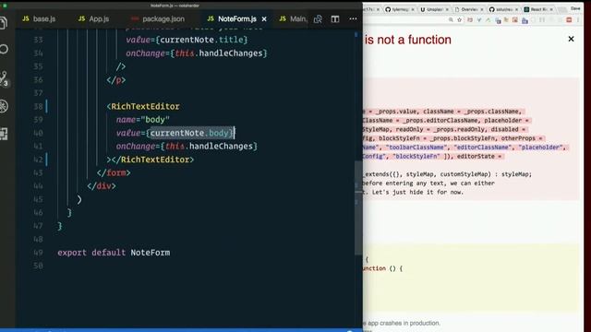
Task: Click line number 50 in the gutter
Action: (x=38, y=267)
